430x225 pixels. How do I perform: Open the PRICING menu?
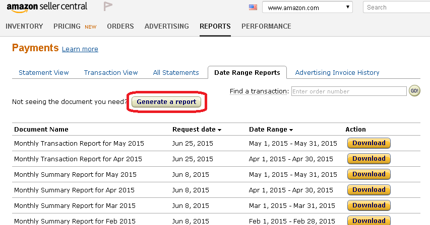67,26
